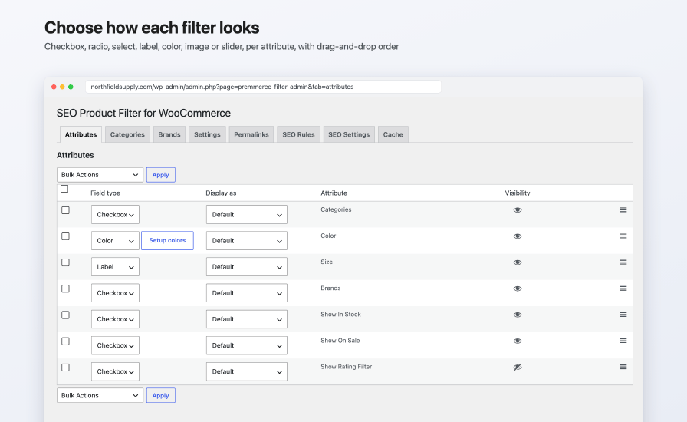Click the Show On Sale attribute name

340,341
